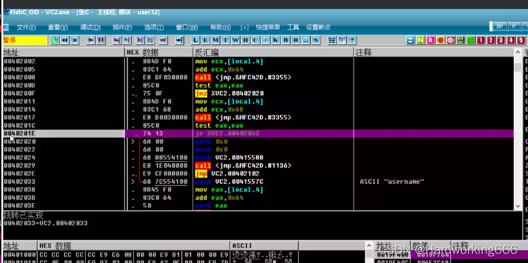Select the ASCII "username" comment
Image resolution: width=528 pixels, height=263 pixels.
[x=392, y=181]
